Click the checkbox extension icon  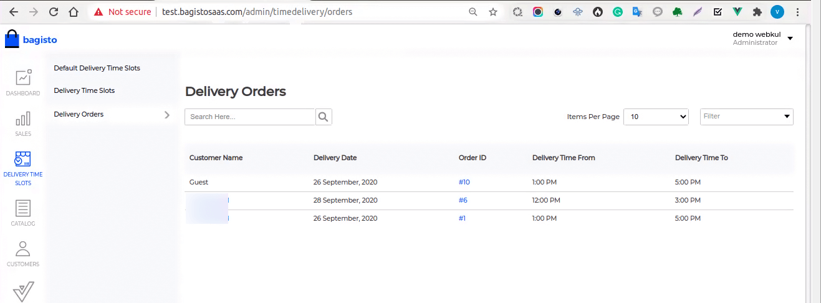tap(718, 12)
